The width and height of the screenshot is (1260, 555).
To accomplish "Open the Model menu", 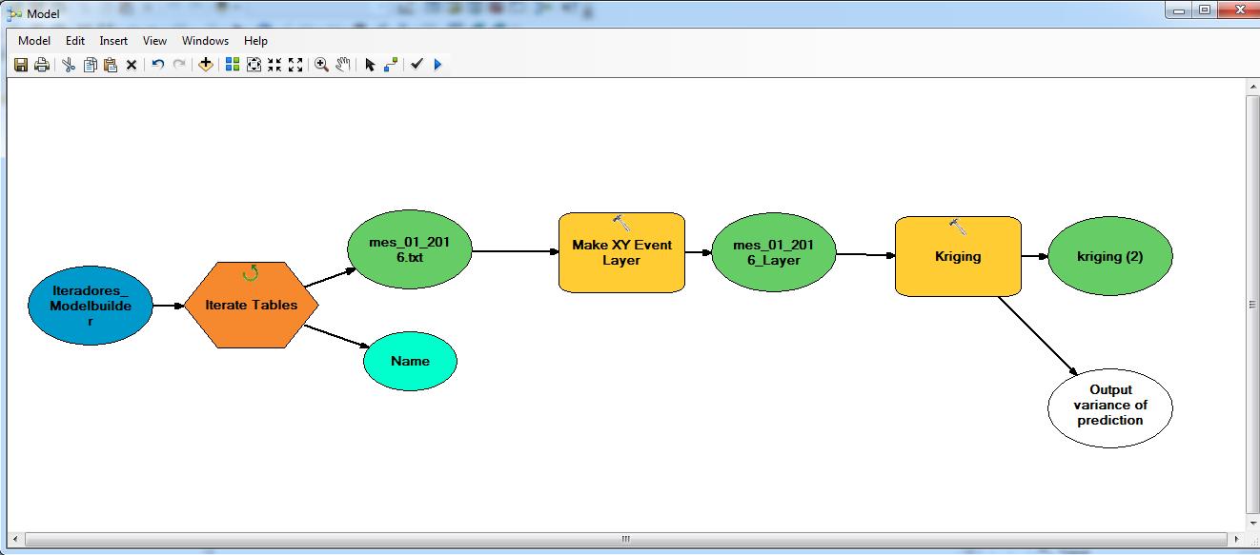I will 34,41.
